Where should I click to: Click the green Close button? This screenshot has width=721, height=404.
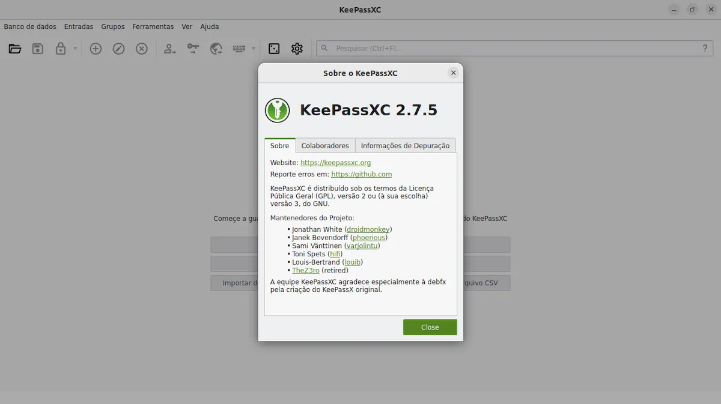coord(430,327)
